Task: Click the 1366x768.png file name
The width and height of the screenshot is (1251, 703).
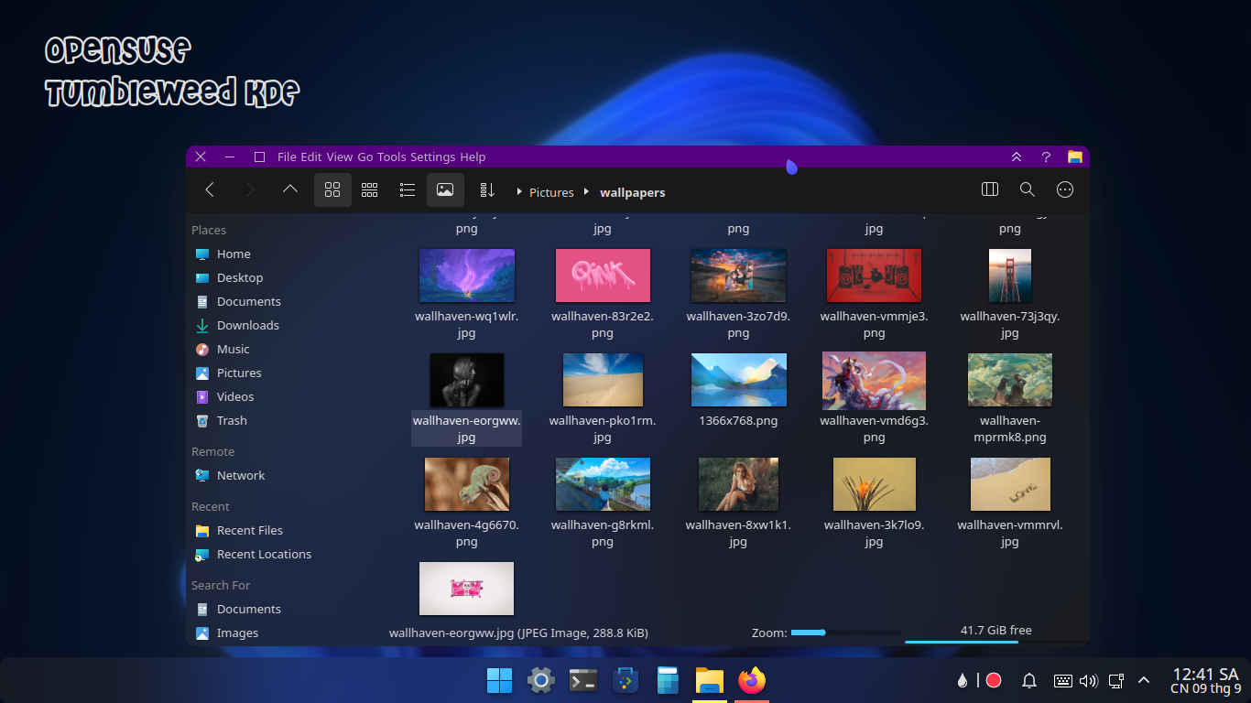Action: tap(738, 421)
